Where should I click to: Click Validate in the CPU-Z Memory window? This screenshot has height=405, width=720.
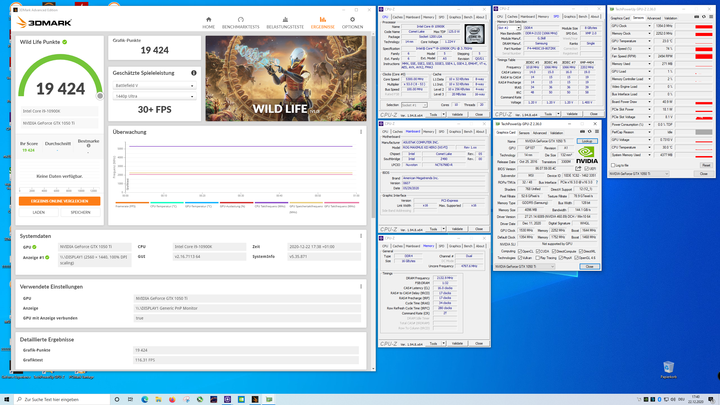[457, 343]
